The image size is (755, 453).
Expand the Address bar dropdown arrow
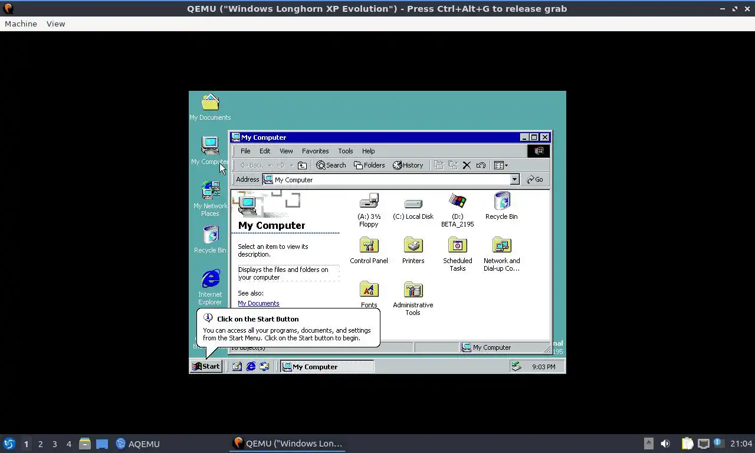point(514,179)
